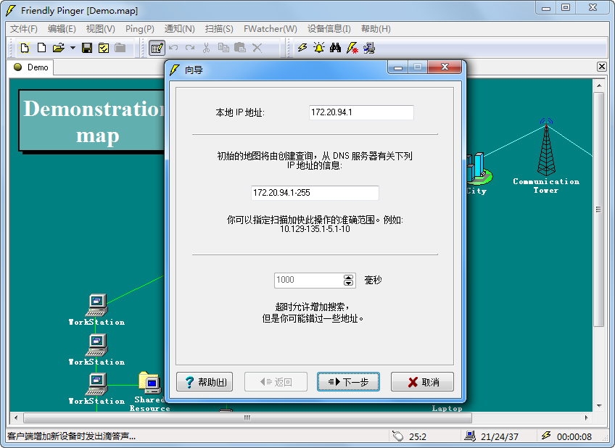Click the status bar device count 21/24/37
The height and width of the screenshot is (448, 615).
tap(499, 436)
